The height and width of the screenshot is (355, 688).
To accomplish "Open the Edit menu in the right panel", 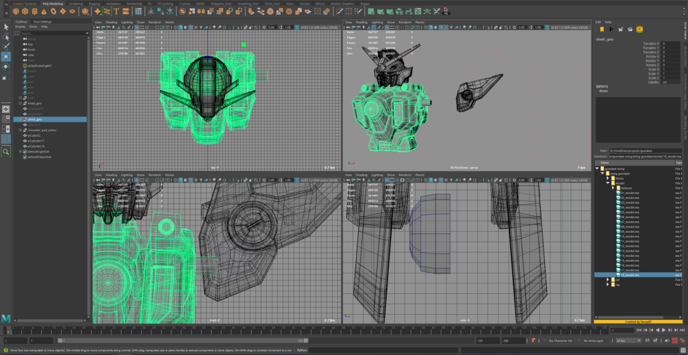I will (x=598, y=22).
